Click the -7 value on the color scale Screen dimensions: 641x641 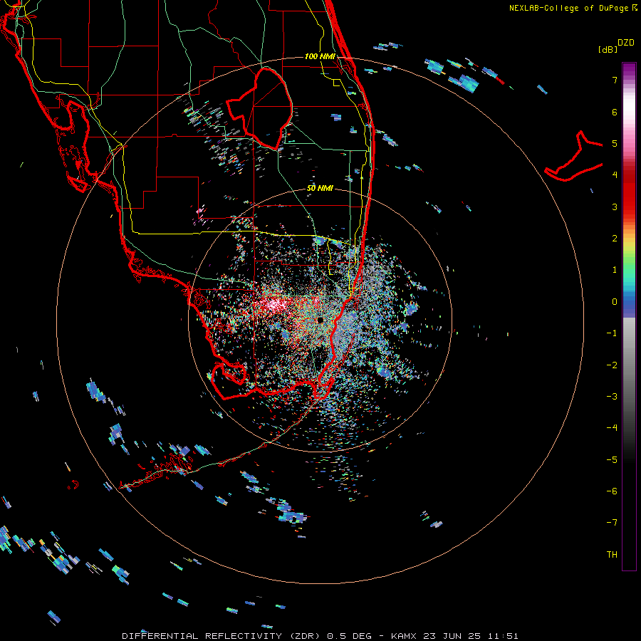(612, 523)
